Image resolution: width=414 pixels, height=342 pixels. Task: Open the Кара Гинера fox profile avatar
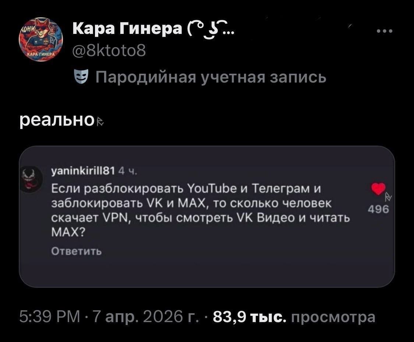(x=40, y=40)
